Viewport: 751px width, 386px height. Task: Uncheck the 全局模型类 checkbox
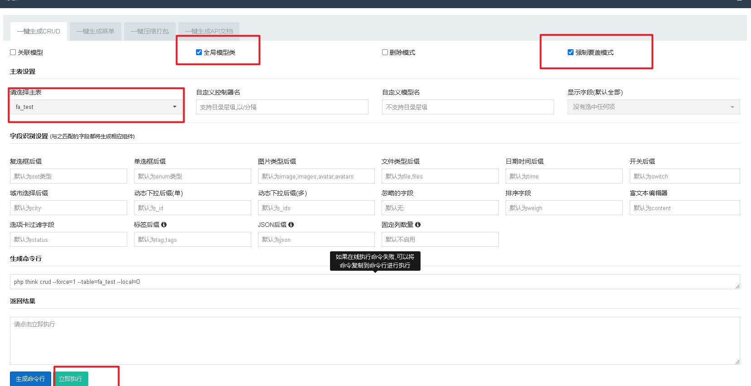tap(199, 52)
